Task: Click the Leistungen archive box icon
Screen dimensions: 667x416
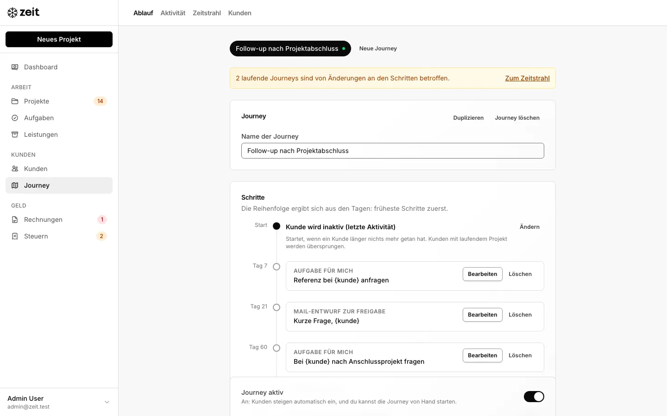Action: click(15, 135)
